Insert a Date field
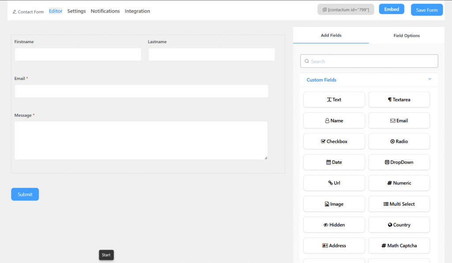Viewport: 452px width, 263px height. tap(334, 162)
